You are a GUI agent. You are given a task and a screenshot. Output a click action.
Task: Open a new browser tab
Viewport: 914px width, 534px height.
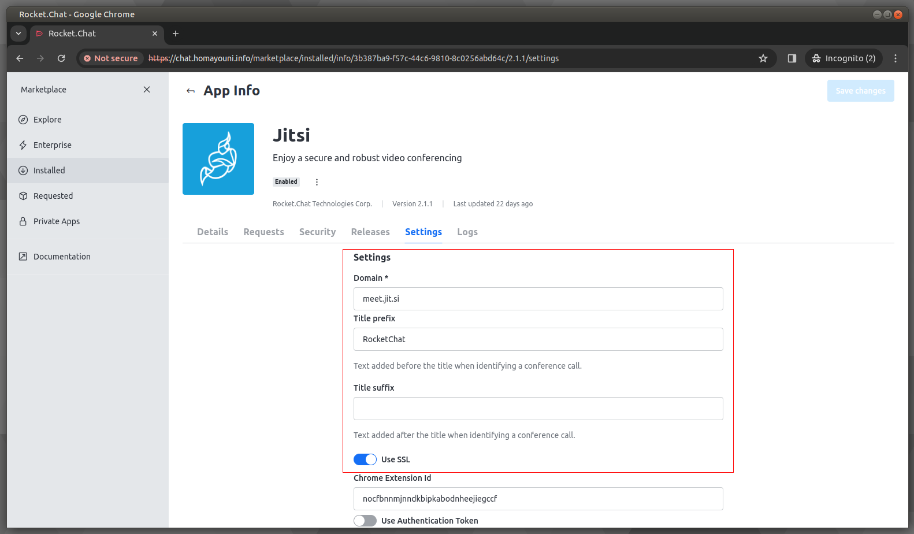[176, 34]
